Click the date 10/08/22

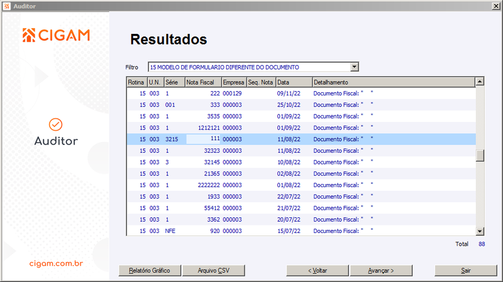click(289, 162)
